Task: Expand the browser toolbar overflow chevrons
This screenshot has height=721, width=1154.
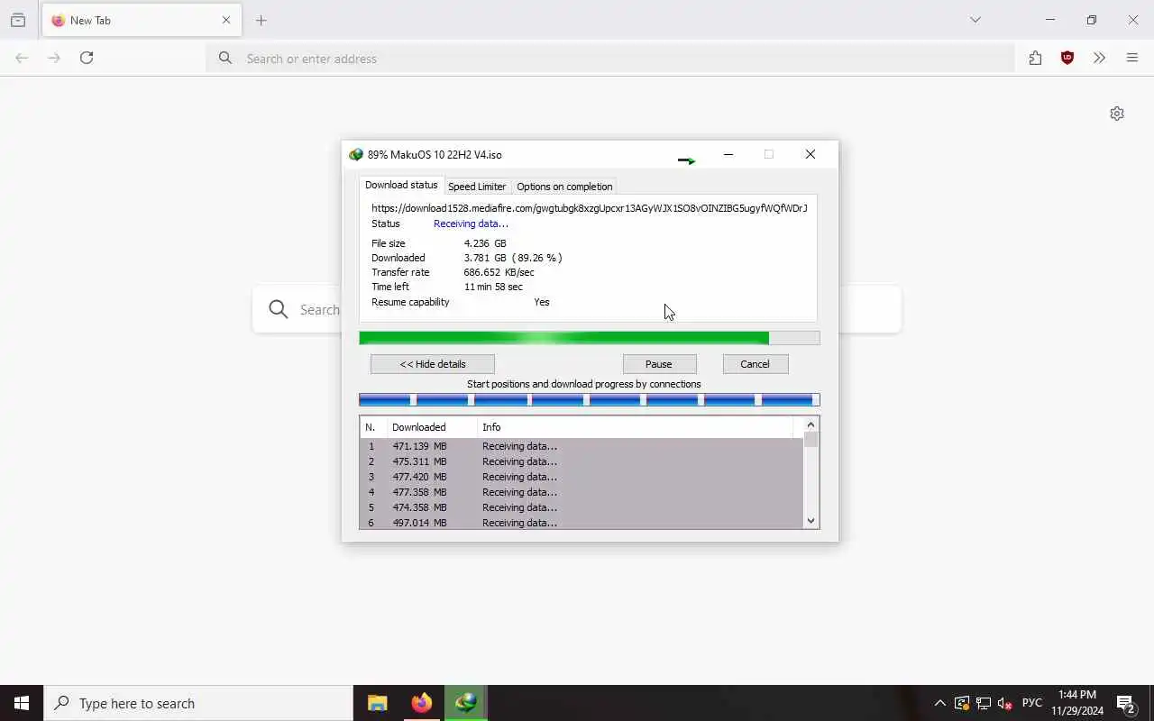Action: [1099, 58]
